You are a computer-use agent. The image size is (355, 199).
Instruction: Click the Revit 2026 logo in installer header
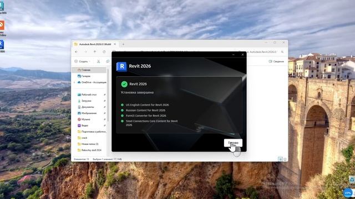tap(121, 66)
